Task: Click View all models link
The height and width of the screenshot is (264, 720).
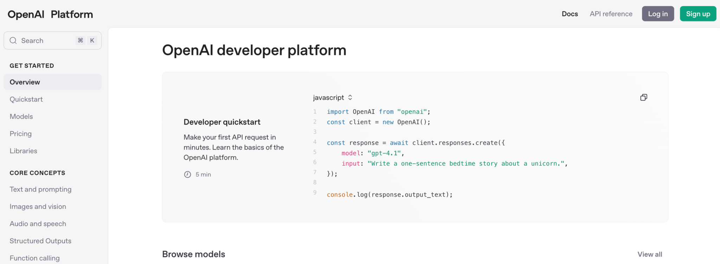Action: point(649,255)
